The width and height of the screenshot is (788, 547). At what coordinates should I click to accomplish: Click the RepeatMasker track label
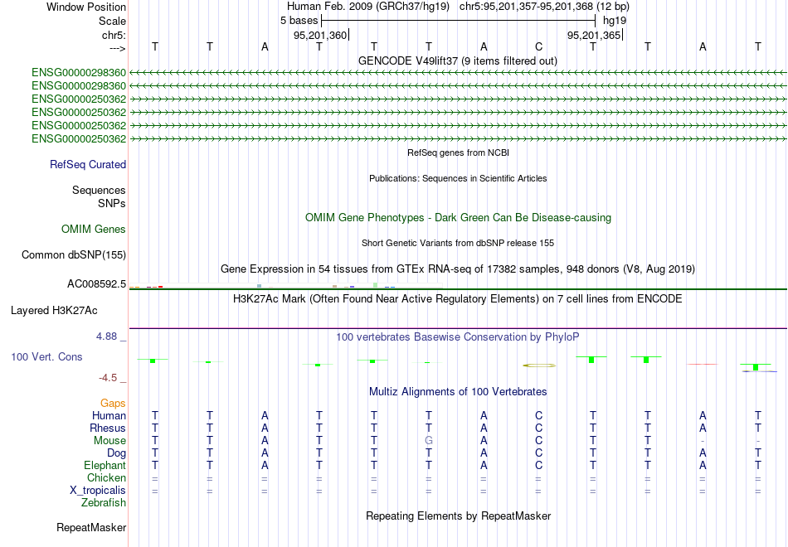91,528
